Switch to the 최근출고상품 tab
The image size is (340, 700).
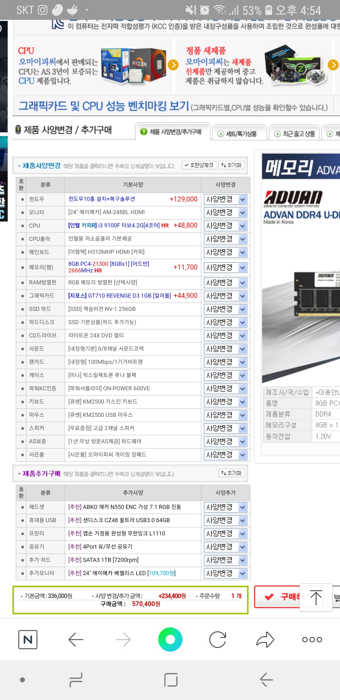[x=294, y=134]
